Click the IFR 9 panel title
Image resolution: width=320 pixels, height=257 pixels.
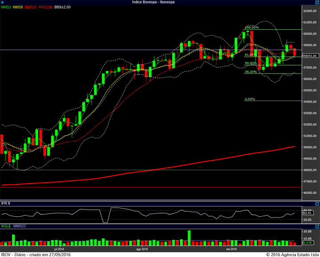6,203
